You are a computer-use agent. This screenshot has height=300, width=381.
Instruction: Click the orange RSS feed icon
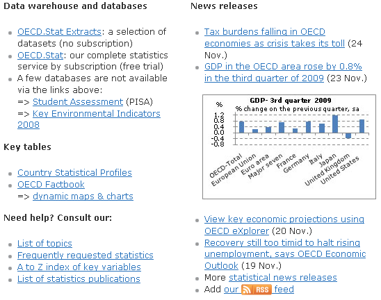click(256, 290)
